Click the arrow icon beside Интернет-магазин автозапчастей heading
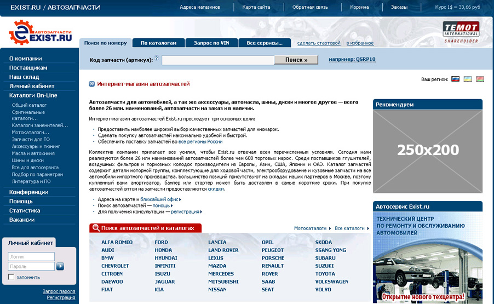The width and height of the screenshot is (494, 304). (92, 84)
